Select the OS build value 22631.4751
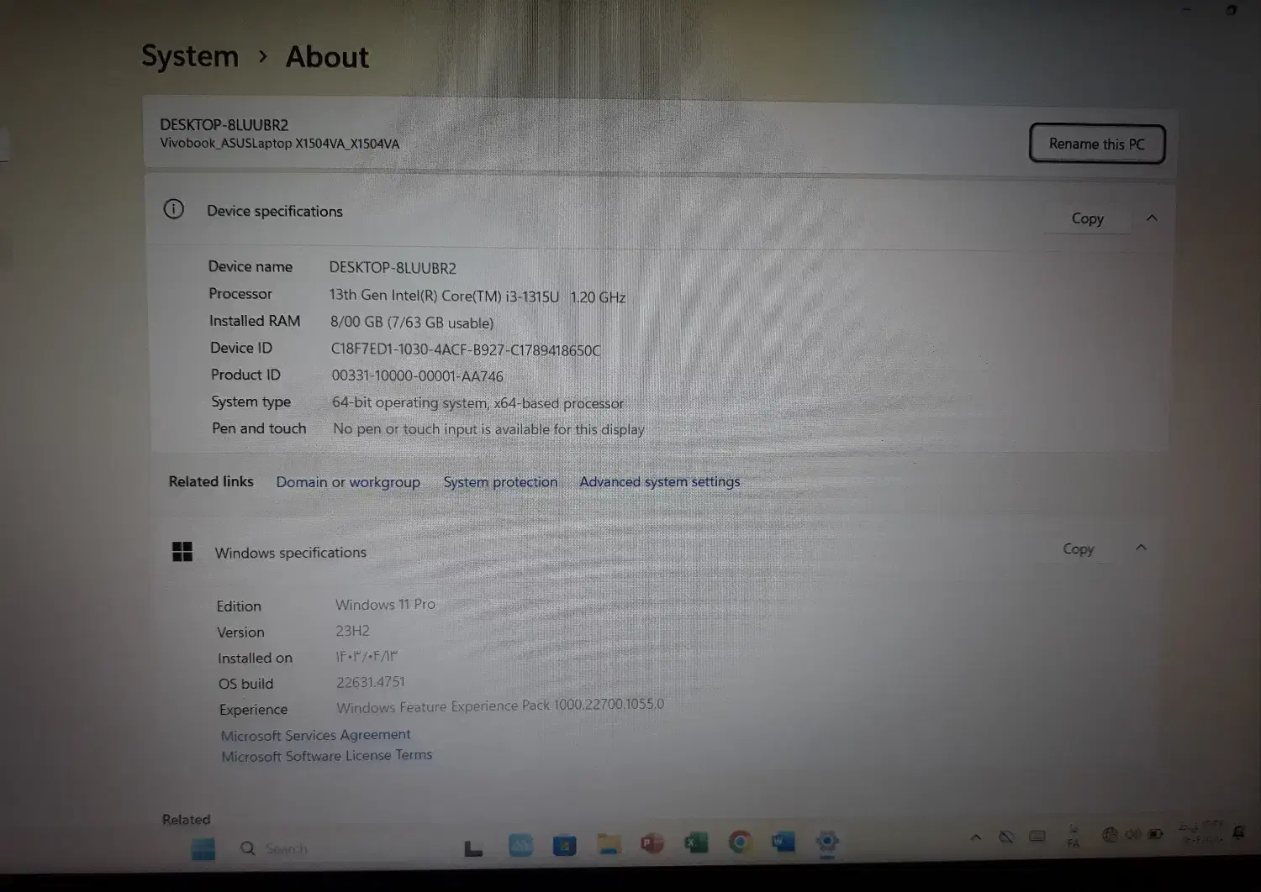The image size is (1261, 892). pyautogui.click(x=371, y=682)
